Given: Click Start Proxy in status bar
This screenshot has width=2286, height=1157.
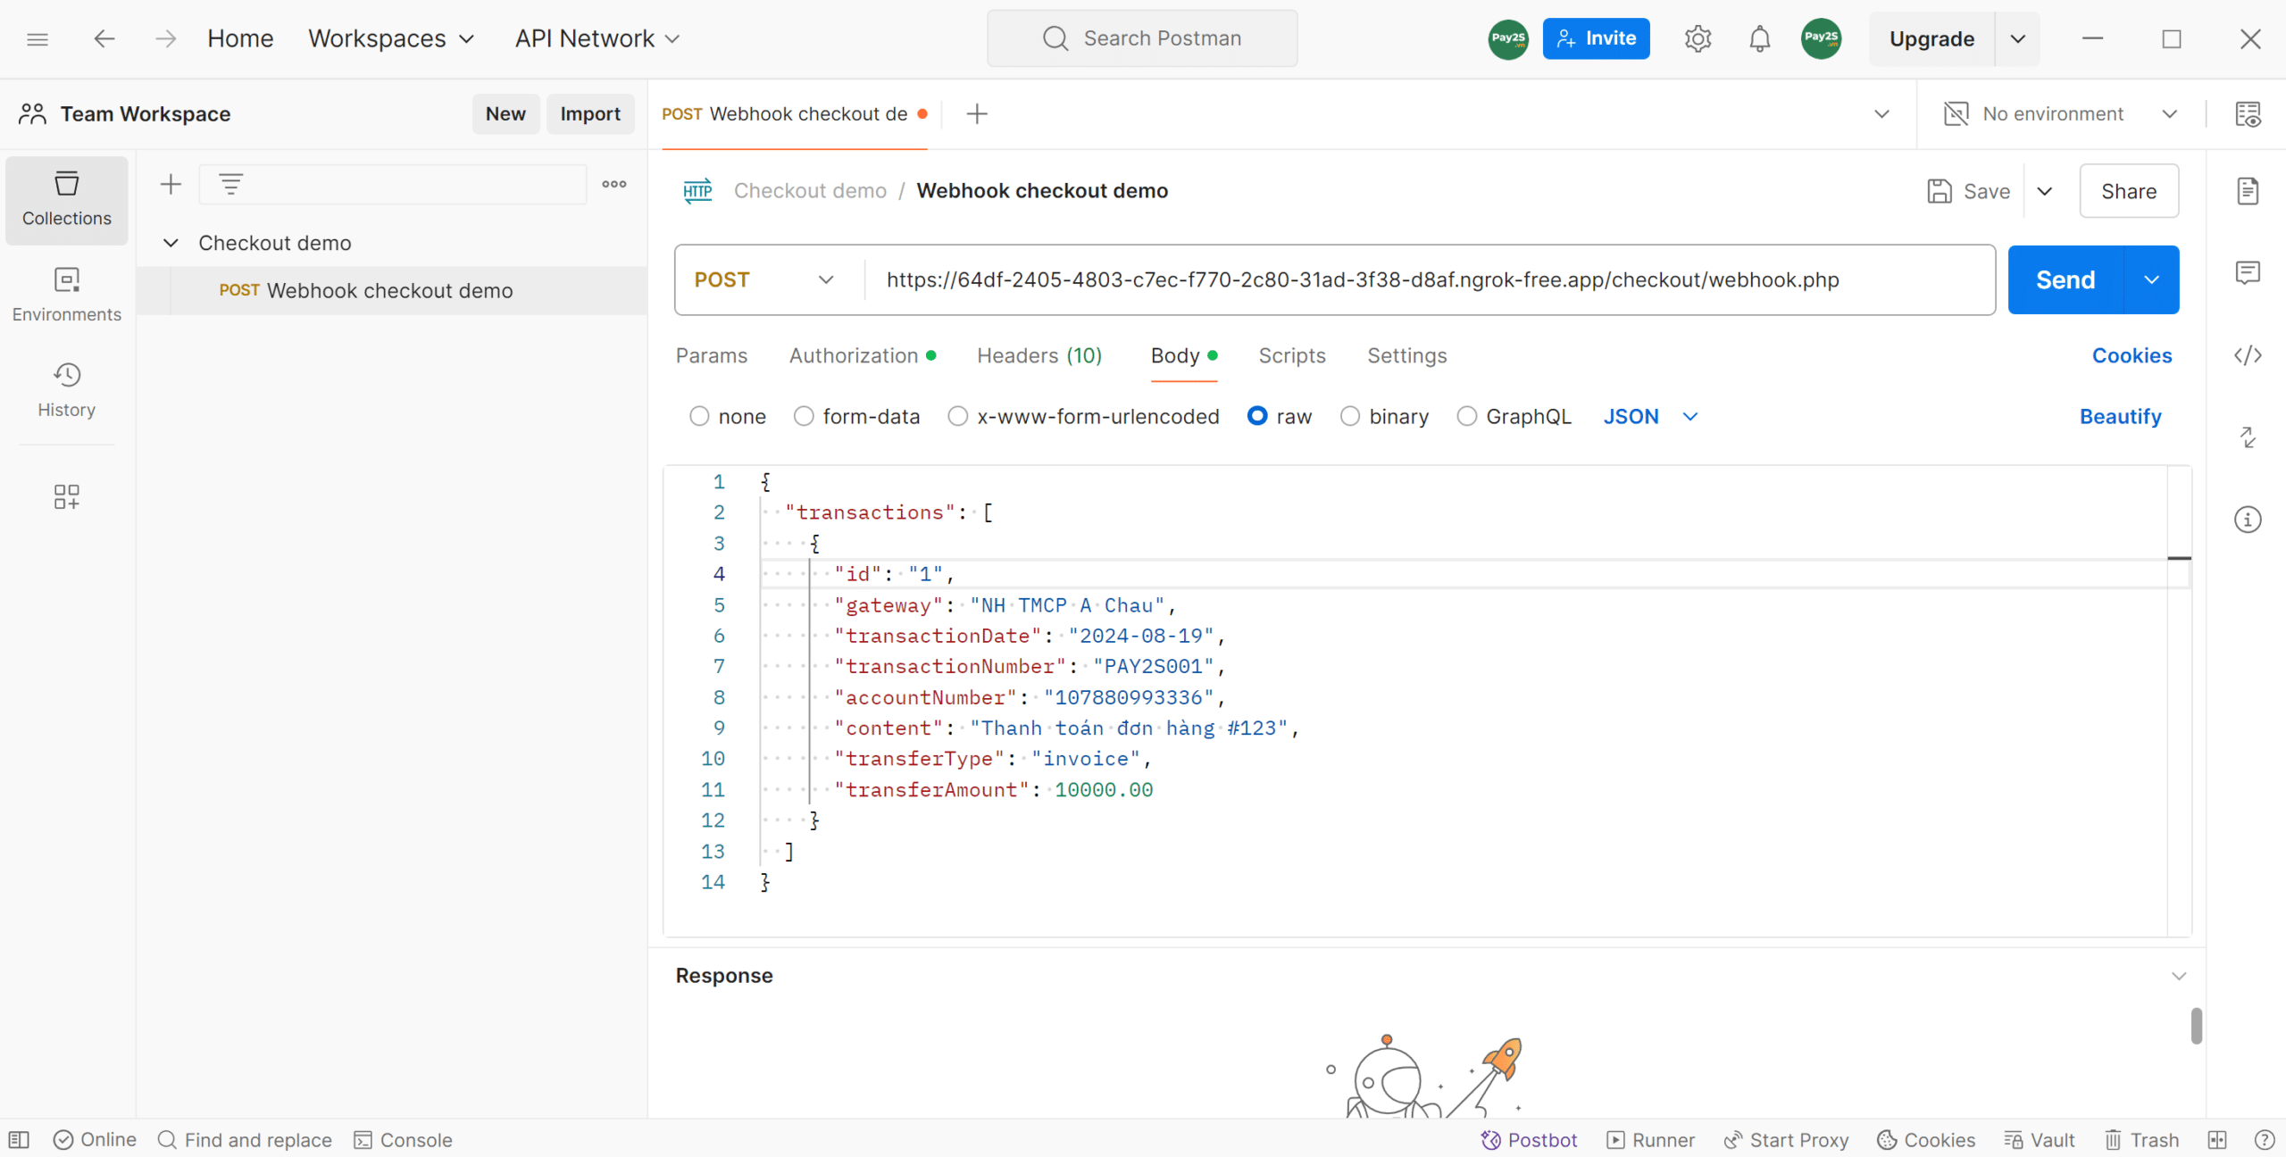Looking at the screenshot, I should [1786, 1140].
